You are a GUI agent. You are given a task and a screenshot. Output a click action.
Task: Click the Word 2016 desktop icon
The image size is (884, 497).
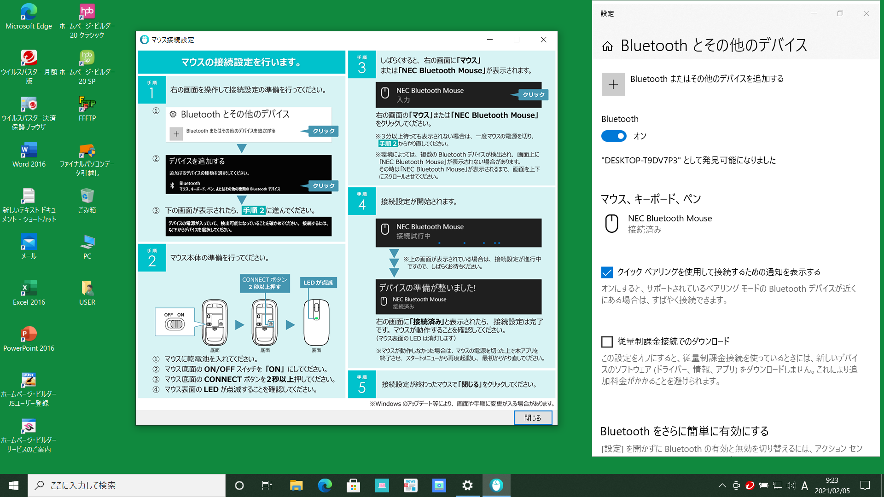point(29,156)
